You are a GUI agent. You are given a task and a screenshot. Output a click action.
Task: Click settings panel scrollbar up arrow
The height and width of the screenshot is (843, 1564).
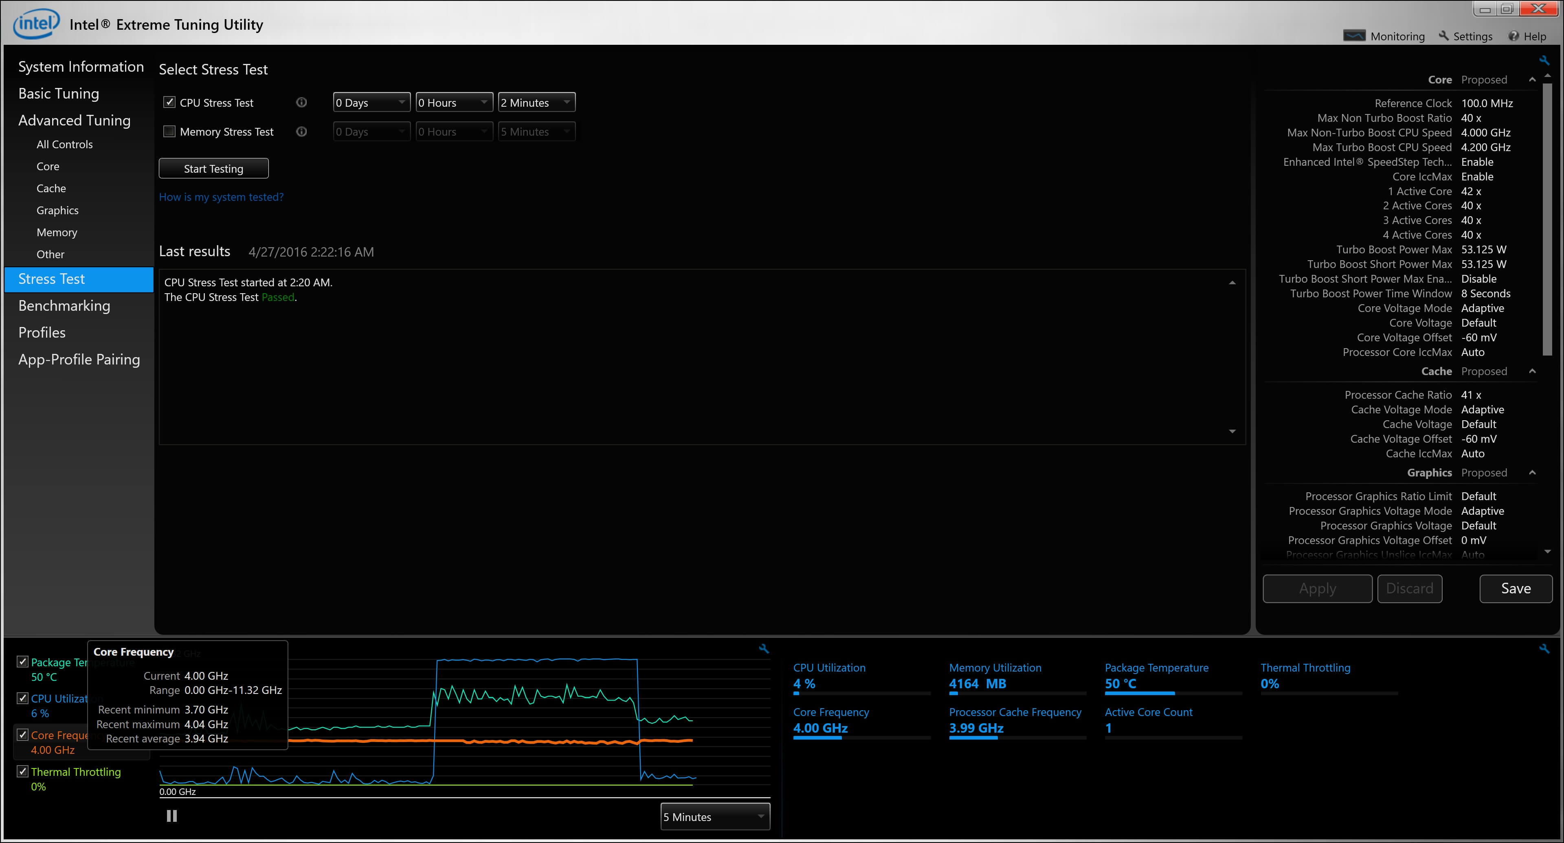[1547, 75]
